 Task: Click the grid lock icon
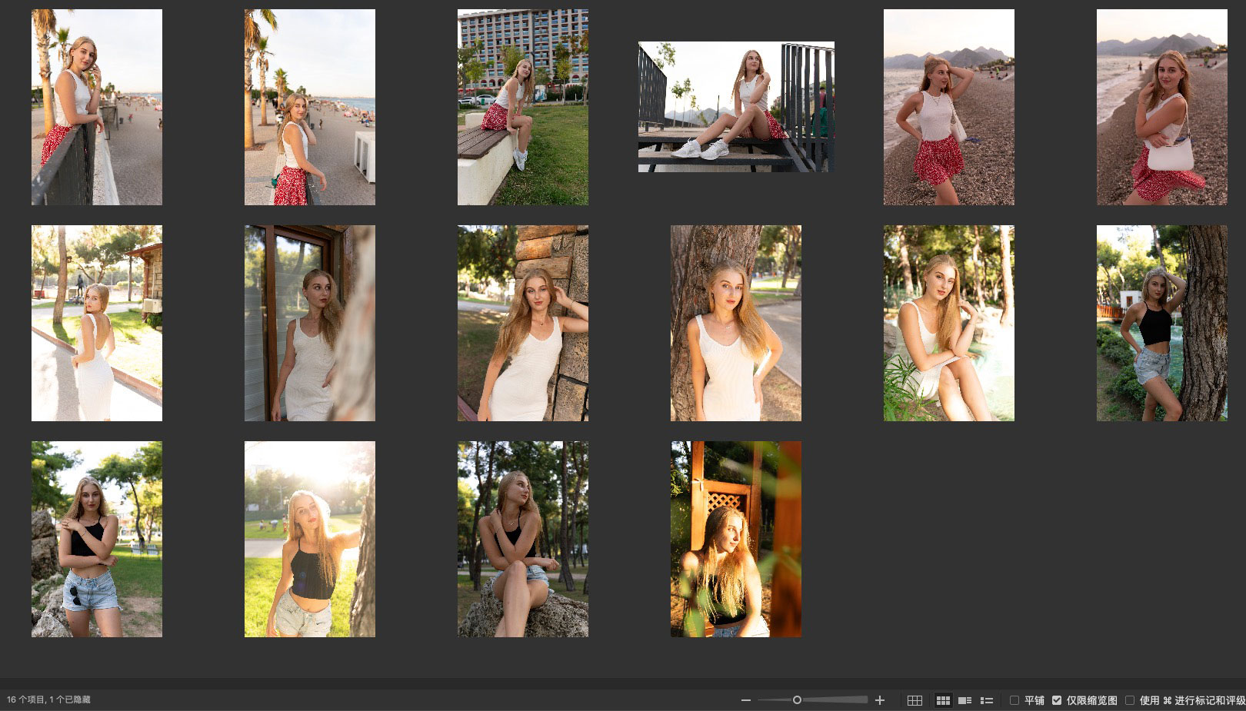click(x=915, y=700)
